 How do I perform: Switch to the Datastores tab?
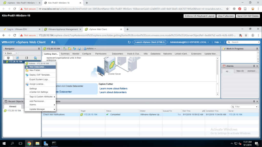pos(155,54)
